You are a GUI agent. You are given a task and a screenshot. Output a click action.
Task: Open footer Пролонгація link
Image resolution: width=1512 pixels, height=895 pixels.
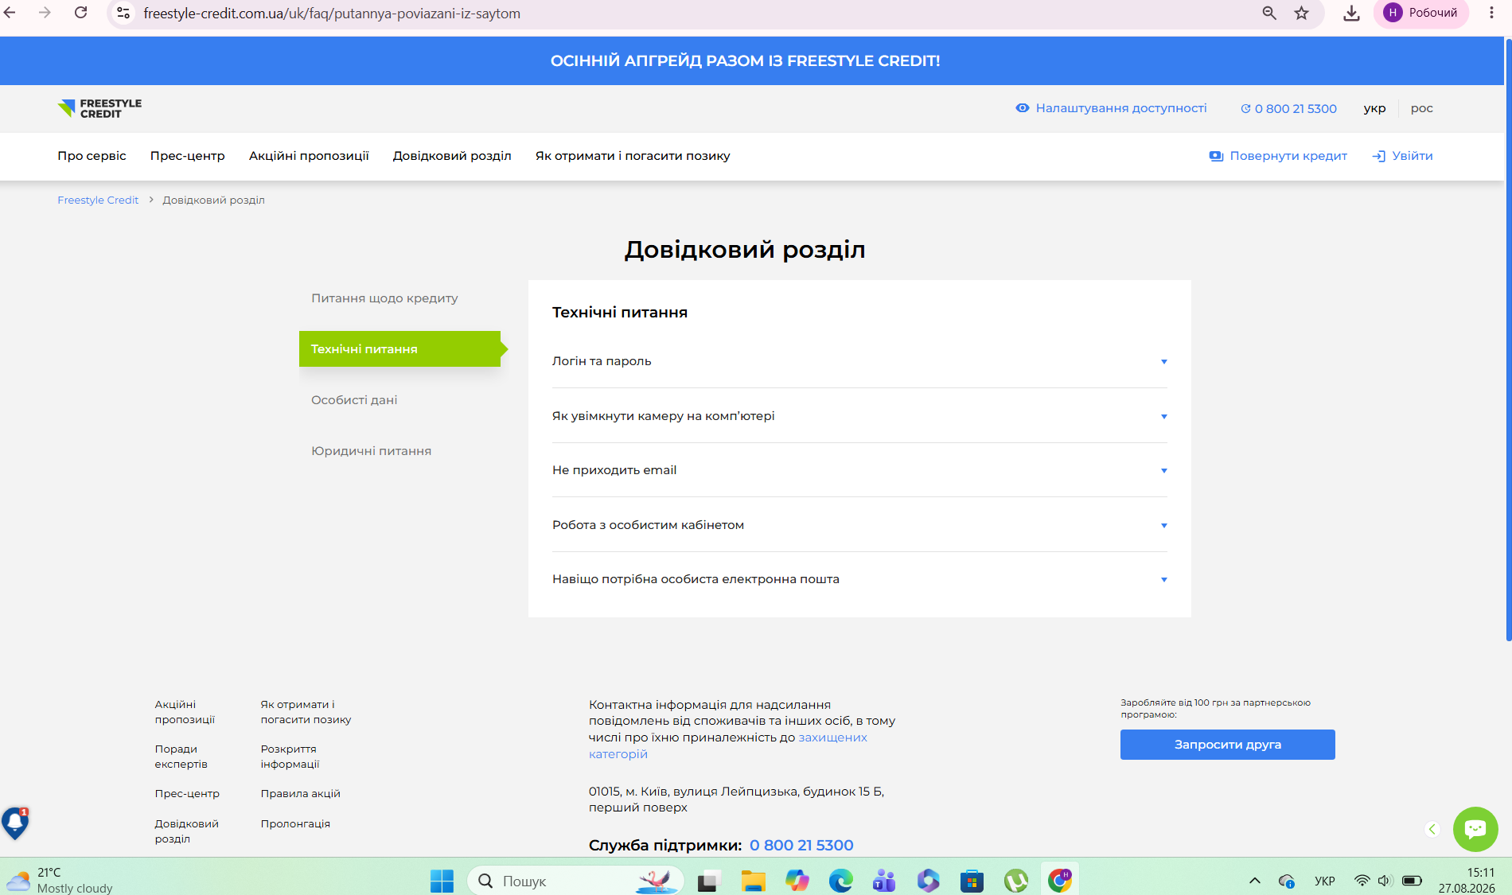tap(295, 823)
